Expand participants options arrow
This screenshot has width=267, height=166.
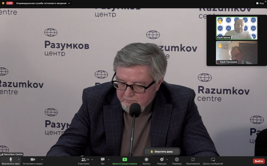pyautogui.click(x=92, y=160)
